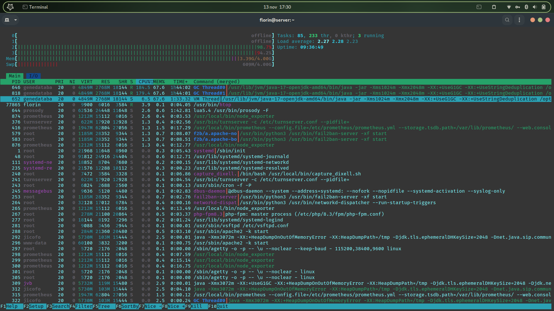Select highlighted process PID 652 VM Thread
Viewport: 554px width, 311px height.
[x=276, y=99]
